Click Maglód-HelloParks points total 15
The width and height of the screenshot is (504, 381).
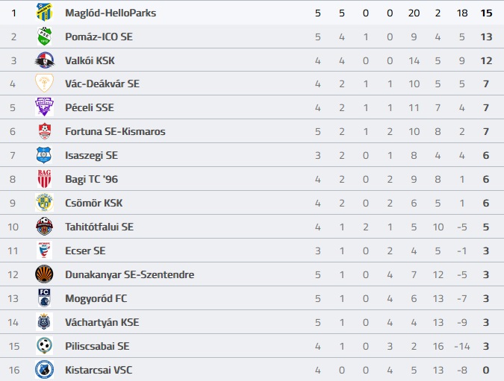click(486, 13)
